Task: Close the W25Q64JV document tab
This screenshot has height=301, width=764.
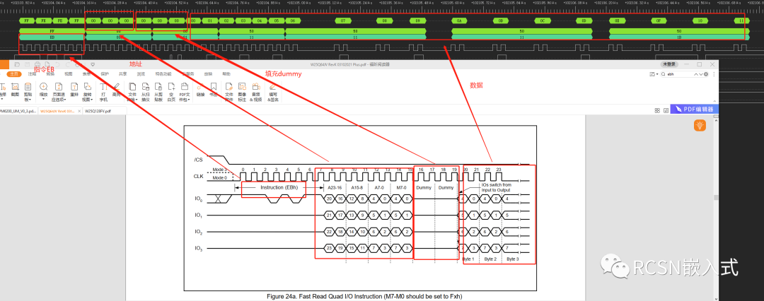Action: tap(79, 111)
